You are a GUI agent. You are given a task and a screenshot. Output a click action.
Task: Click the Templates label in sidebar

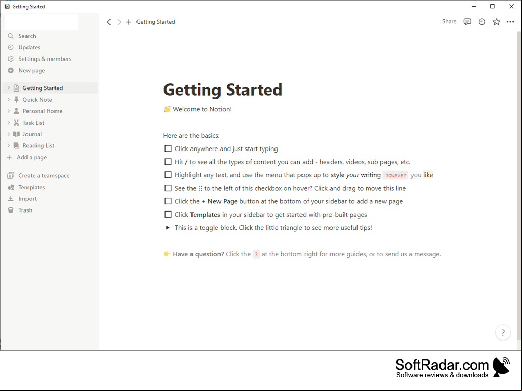(x=32, y=187)
